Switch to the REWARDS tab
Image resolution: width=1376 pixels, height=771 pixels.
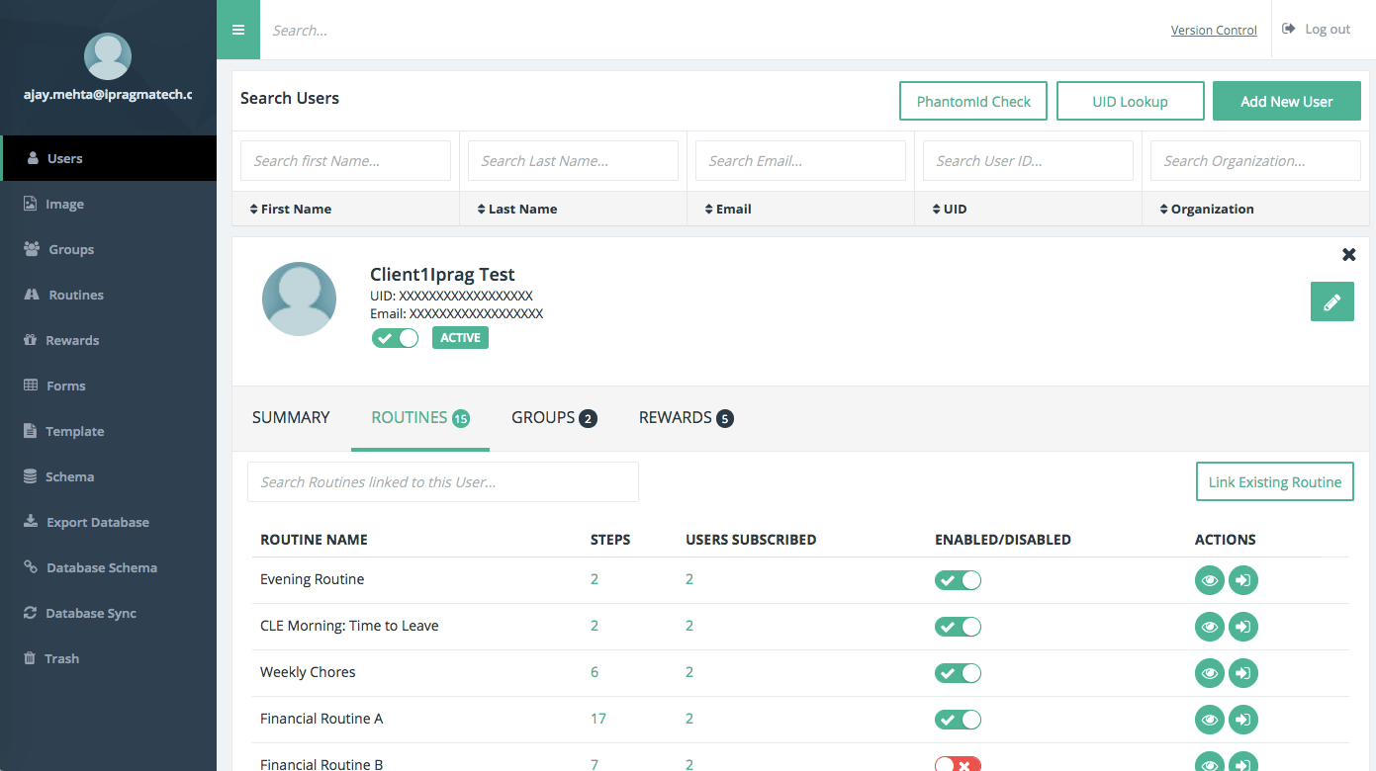(x=686, y=418)
